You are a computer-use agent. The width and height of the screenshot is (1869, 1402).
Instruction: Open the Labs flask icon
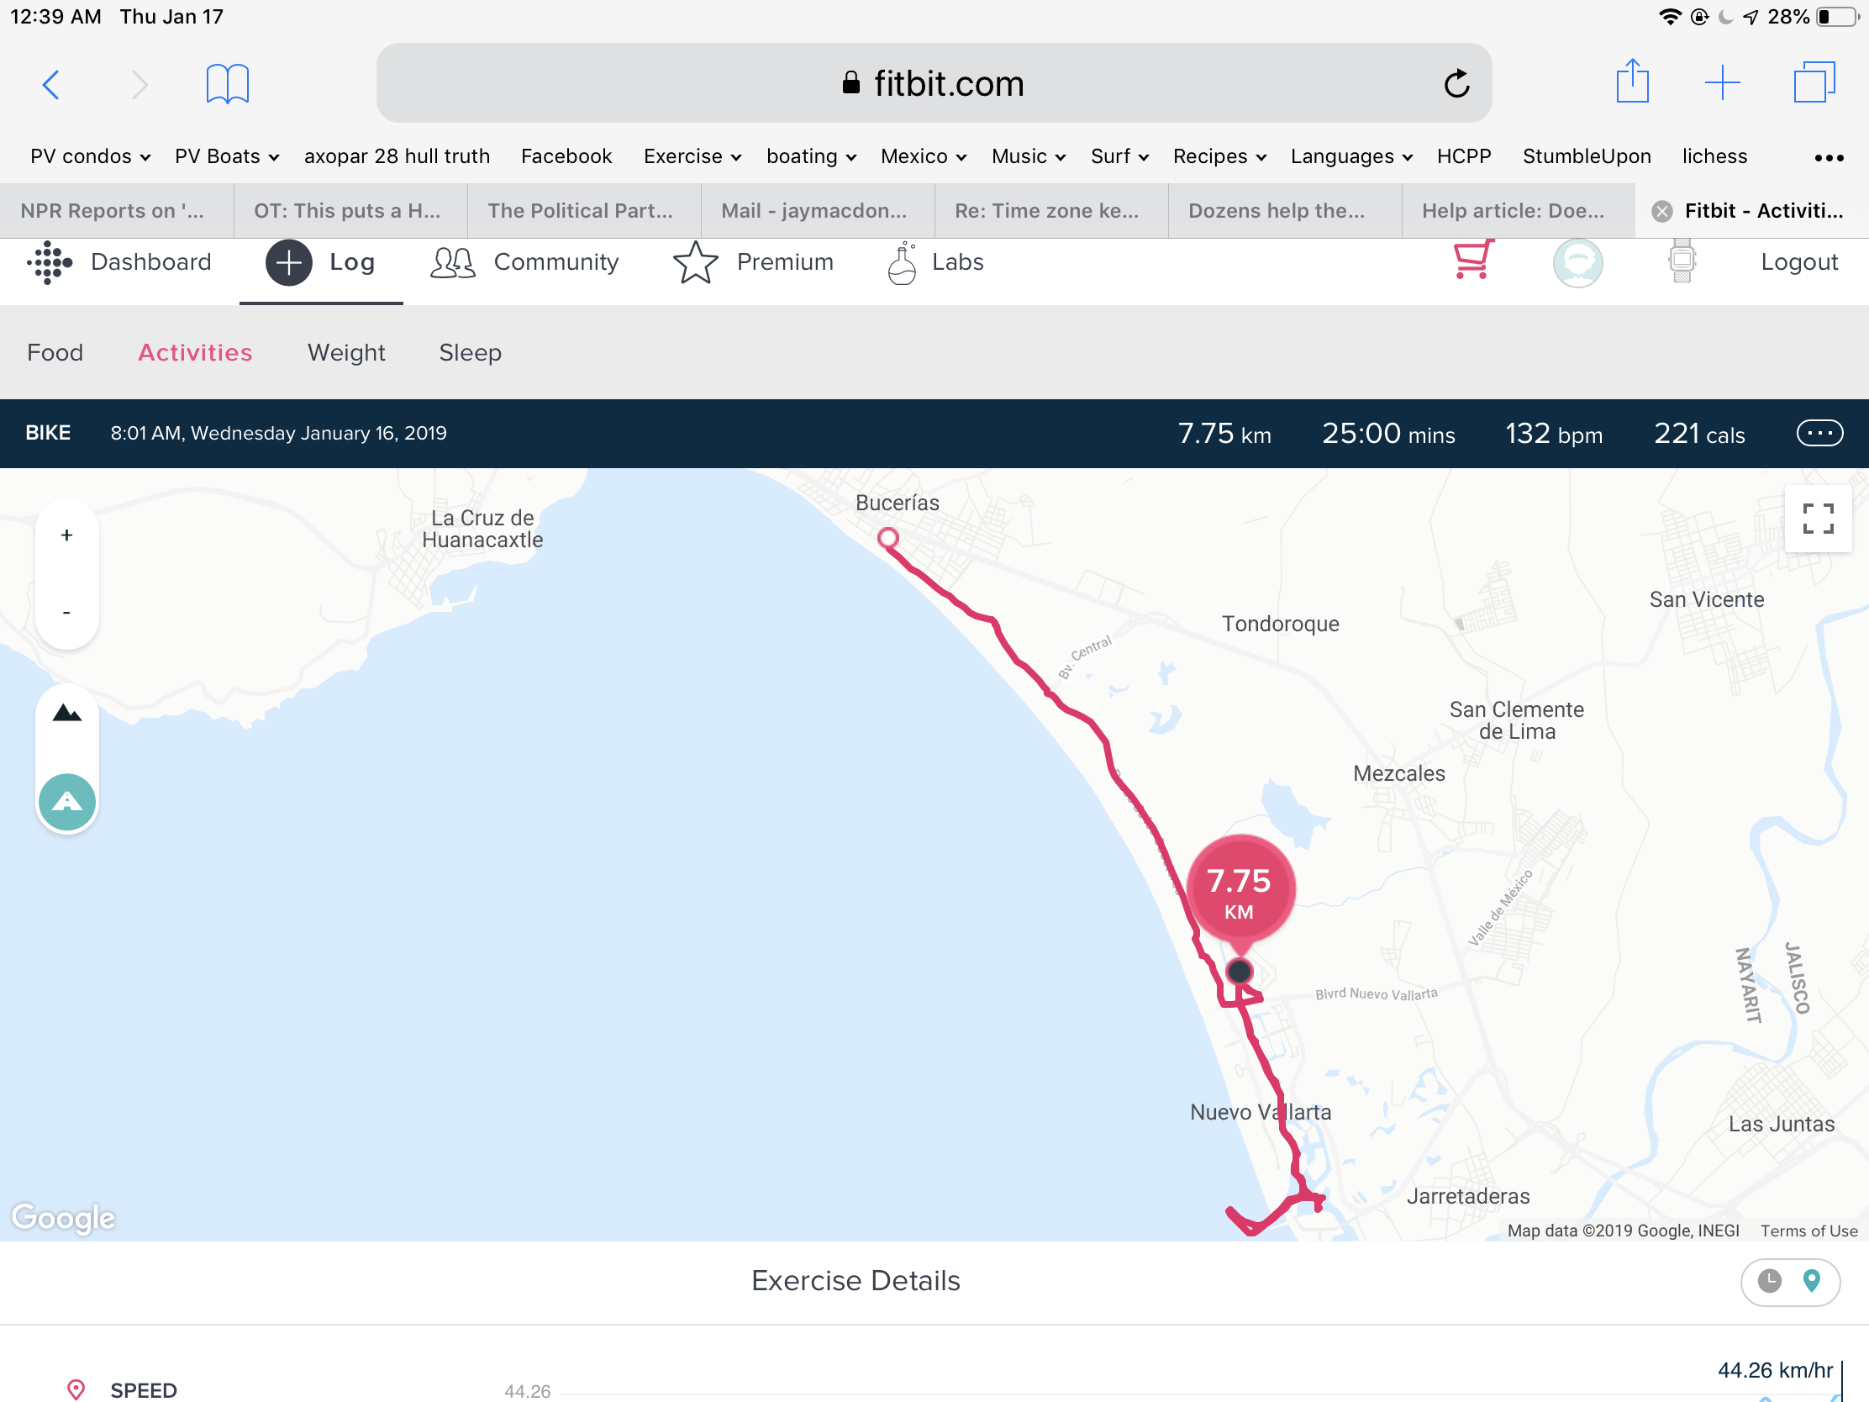pyautogui.click(x=902, y=263)
